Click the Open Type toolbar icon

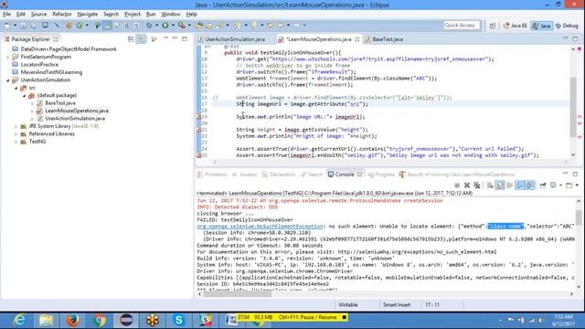[199, 26]
